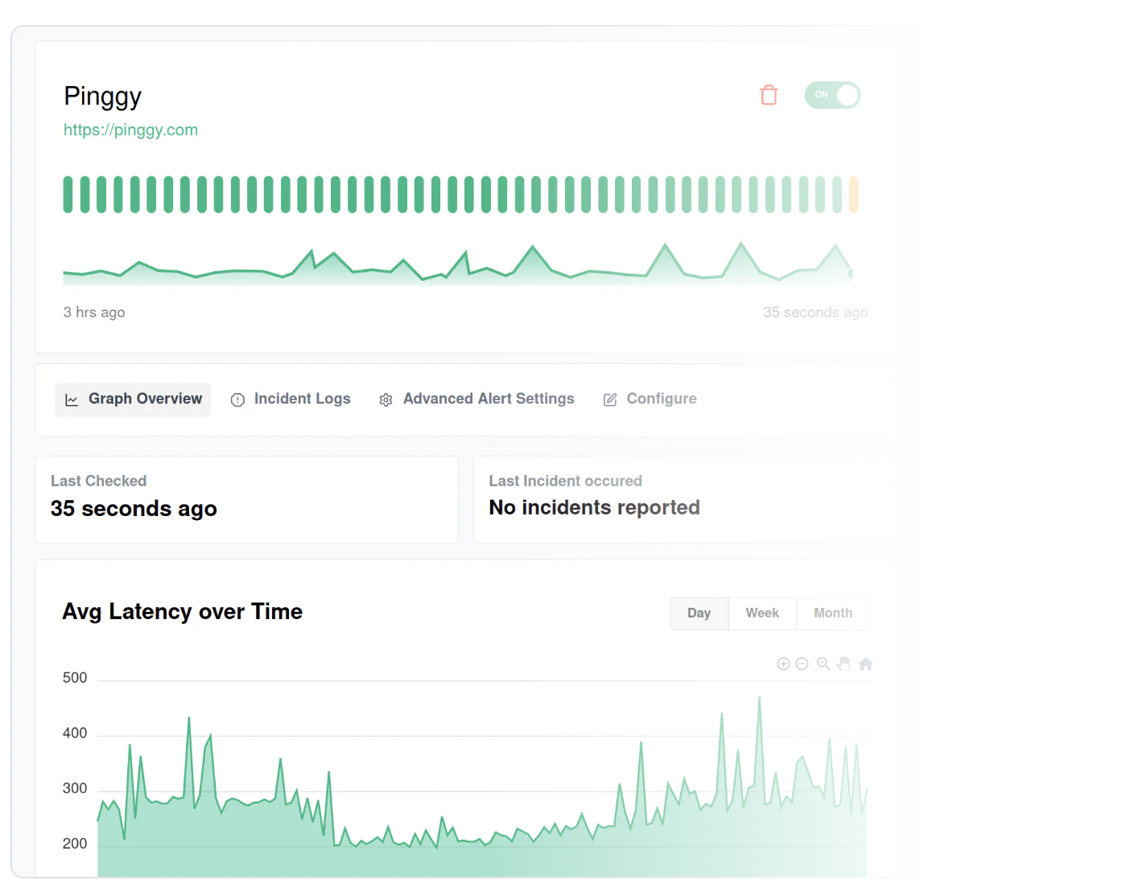Open the Incident Logs tab
Screen dimensions: 1122x884
click(x=291, y=399)
